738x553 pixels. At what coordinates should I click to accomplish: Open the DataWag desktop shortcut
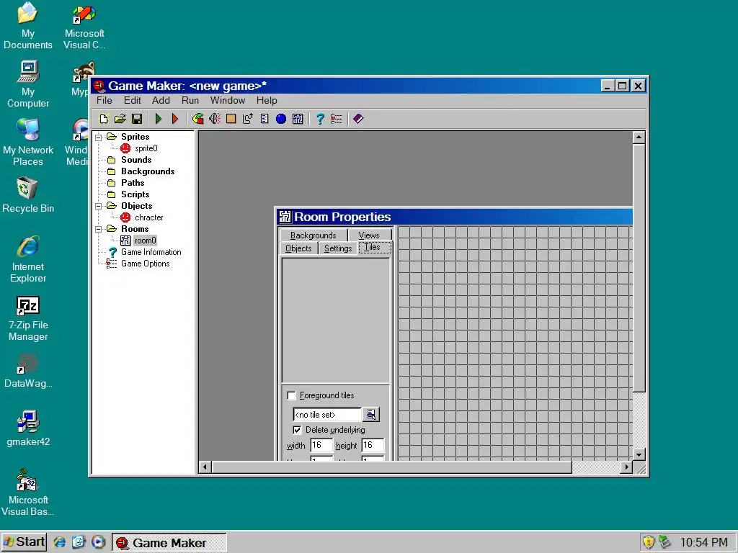click(28, 371)
